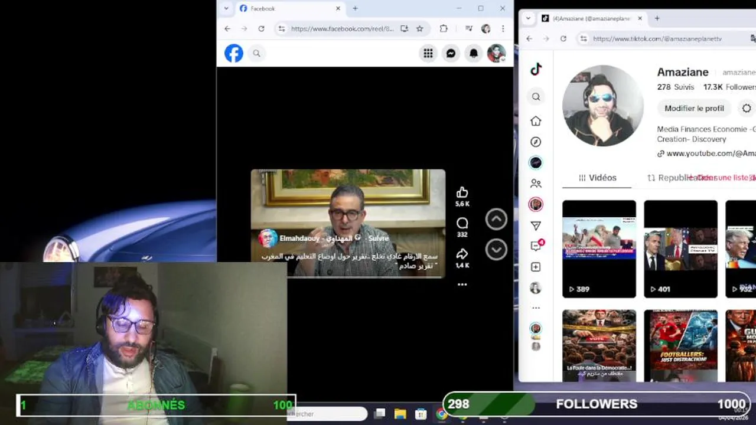Open comments on the Facebook reel

pyautogui.click(x=462, y=223)
